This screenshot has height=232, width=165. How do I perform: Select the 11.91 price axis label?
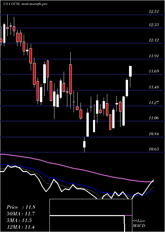[x=154, y=56]
